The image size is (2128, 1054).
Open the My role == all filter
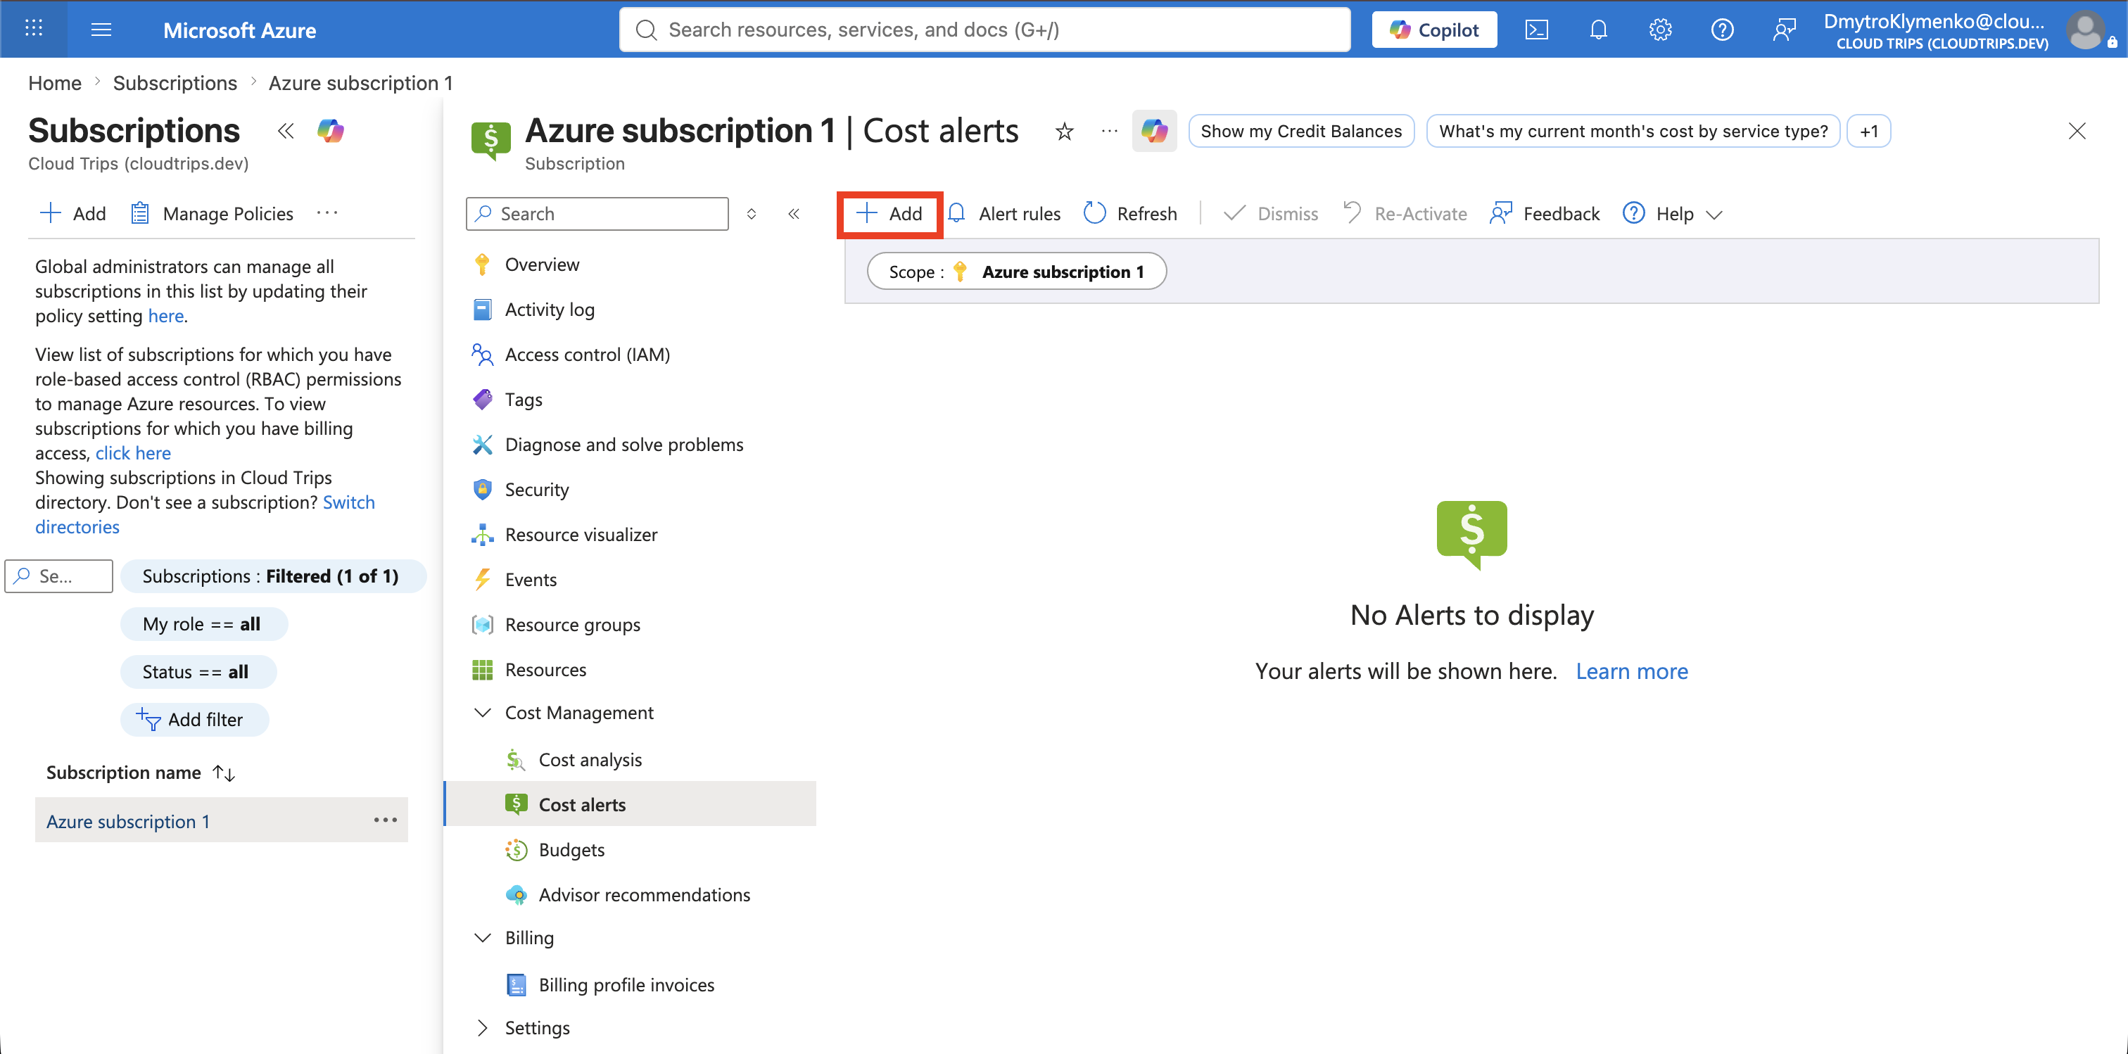click(203, 623)
